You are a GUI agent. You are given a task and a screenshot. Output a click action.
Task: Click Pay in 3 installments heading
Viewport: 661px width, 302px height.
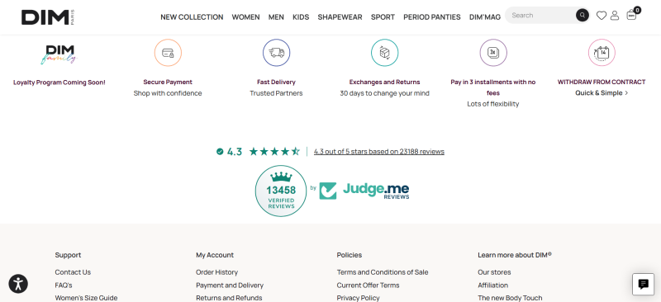coord(493,87)
